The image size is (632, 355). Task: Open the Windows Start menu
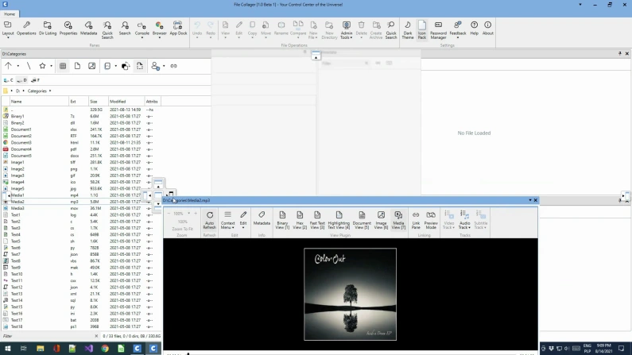pyautogui.click(x=8, y=349)
